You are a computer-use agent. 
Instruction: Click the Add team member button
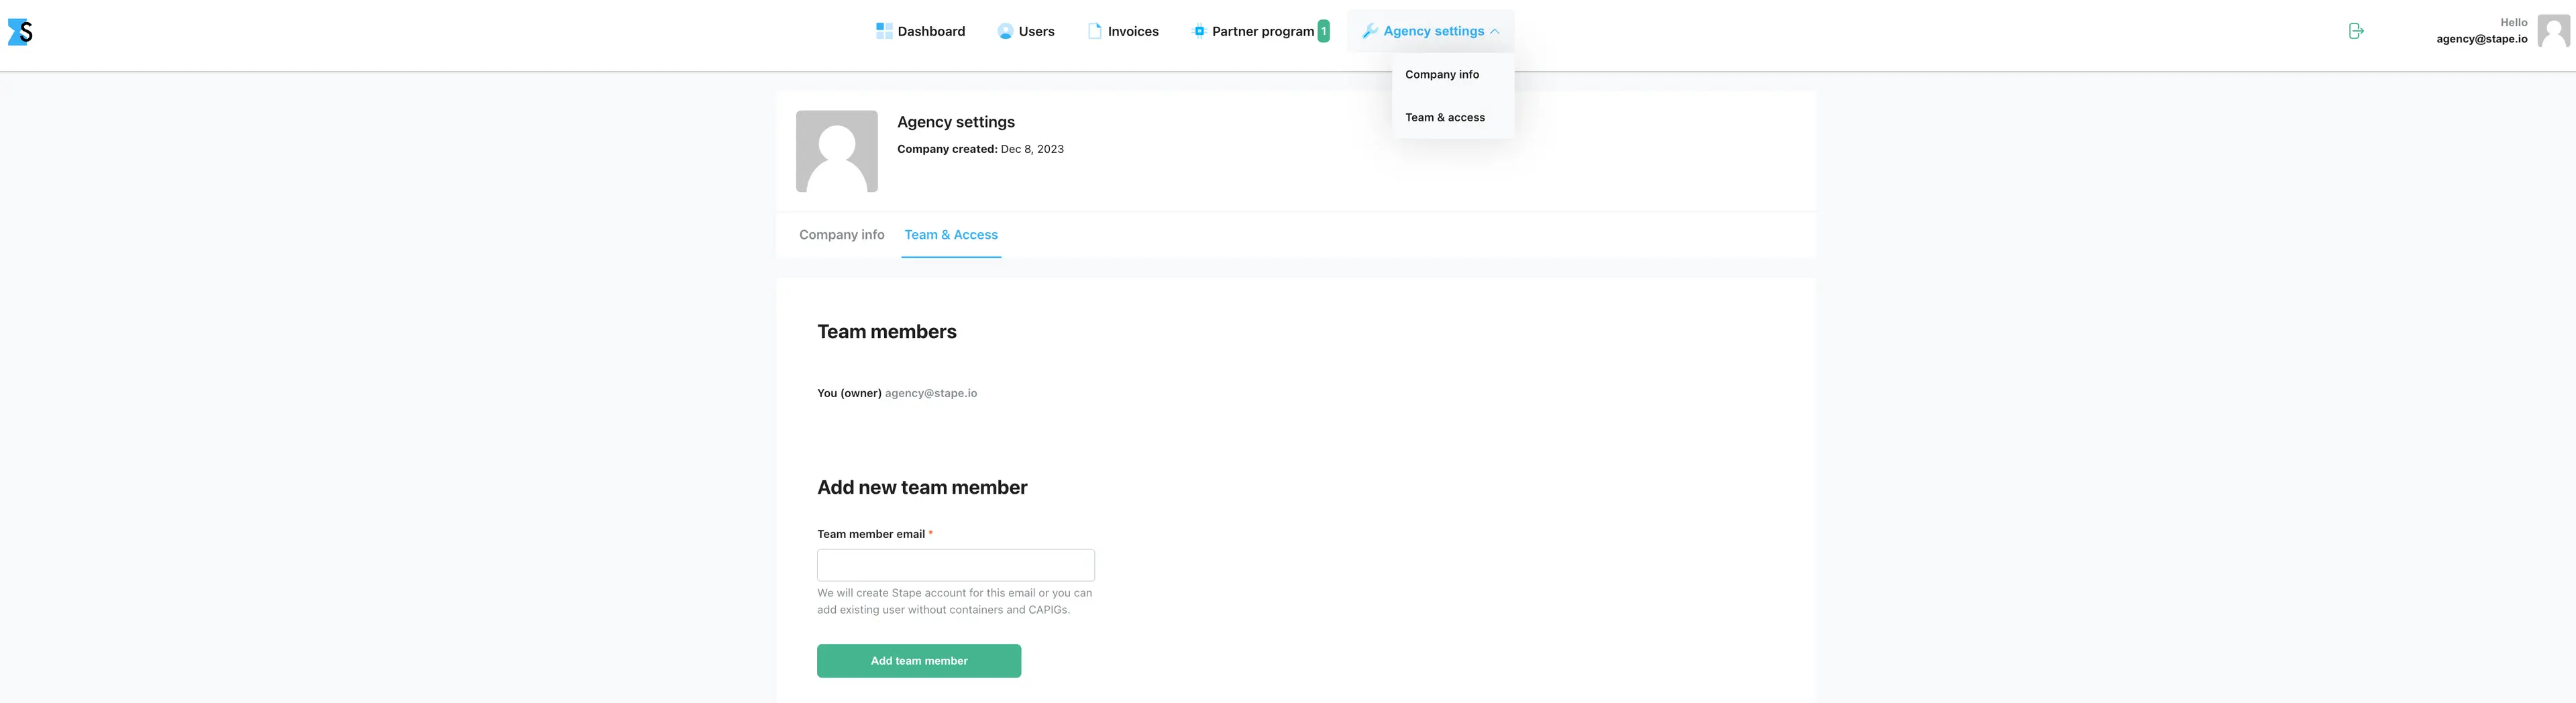(919, 661)
